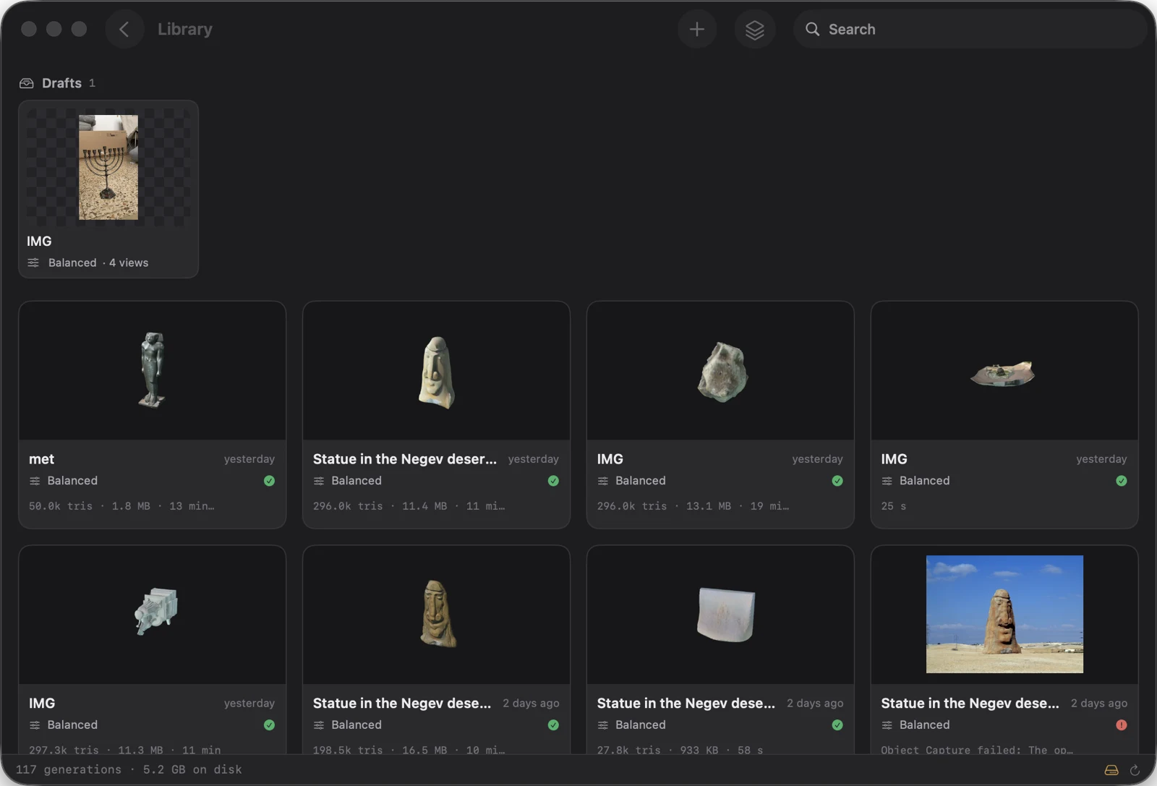Click the 'yesterday' timestamp on the met card
The height and width of the screenshot is (786, 1157).
click(x=249, y=459)
